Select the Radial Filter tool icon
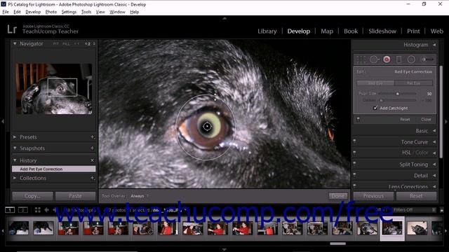The image size is (449, 252). click(411, 59)
